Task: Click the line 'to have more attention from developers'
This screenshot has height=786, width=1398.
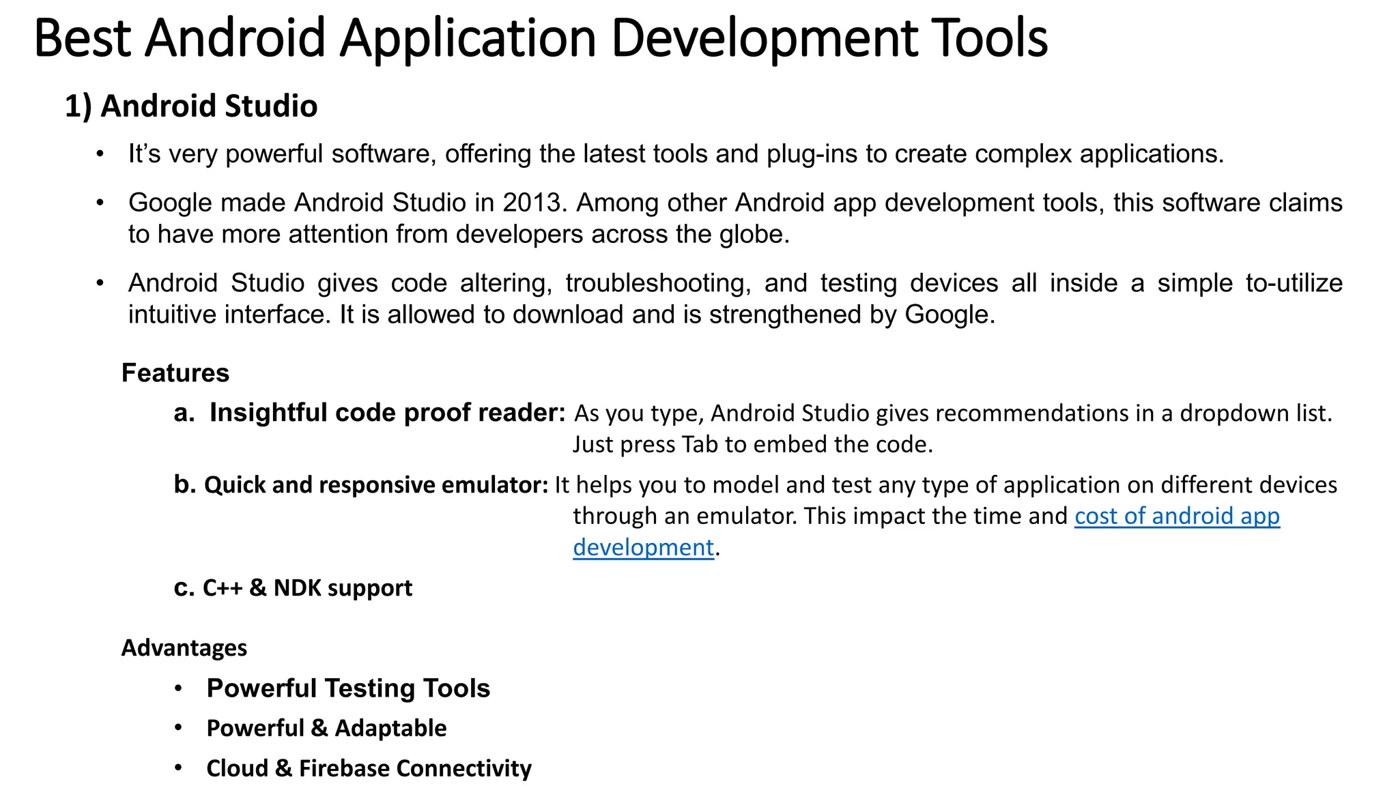Action: [459, 234]
